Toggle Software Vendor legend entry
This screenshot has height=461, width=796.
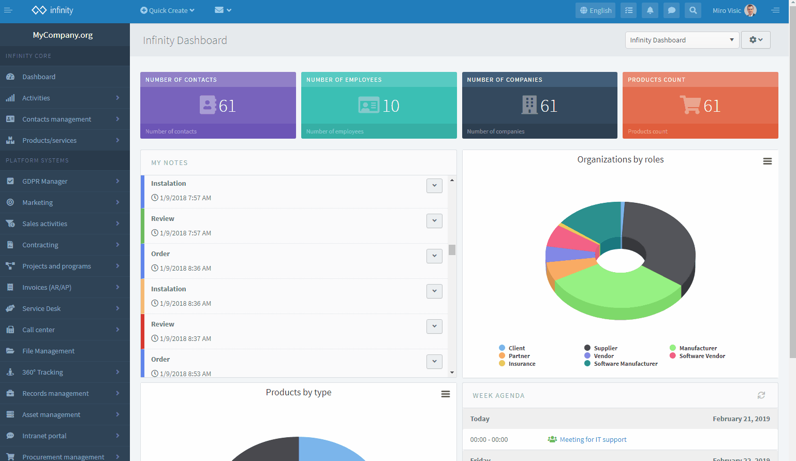(697, 356)
